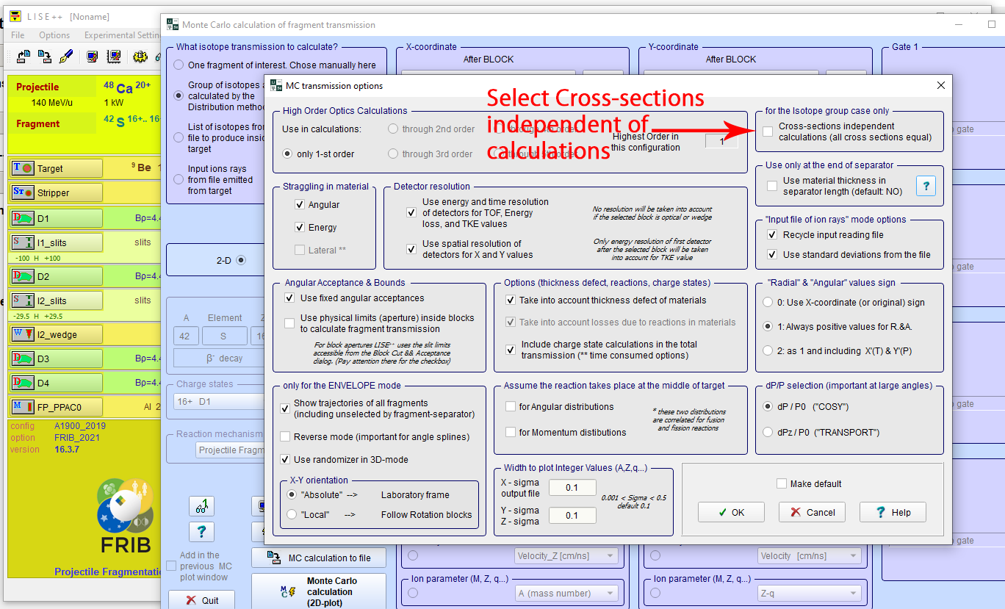1005x609 pixels.
Task: Enable Cross-sections independent calculations checkbox
Action: [768, 131]
